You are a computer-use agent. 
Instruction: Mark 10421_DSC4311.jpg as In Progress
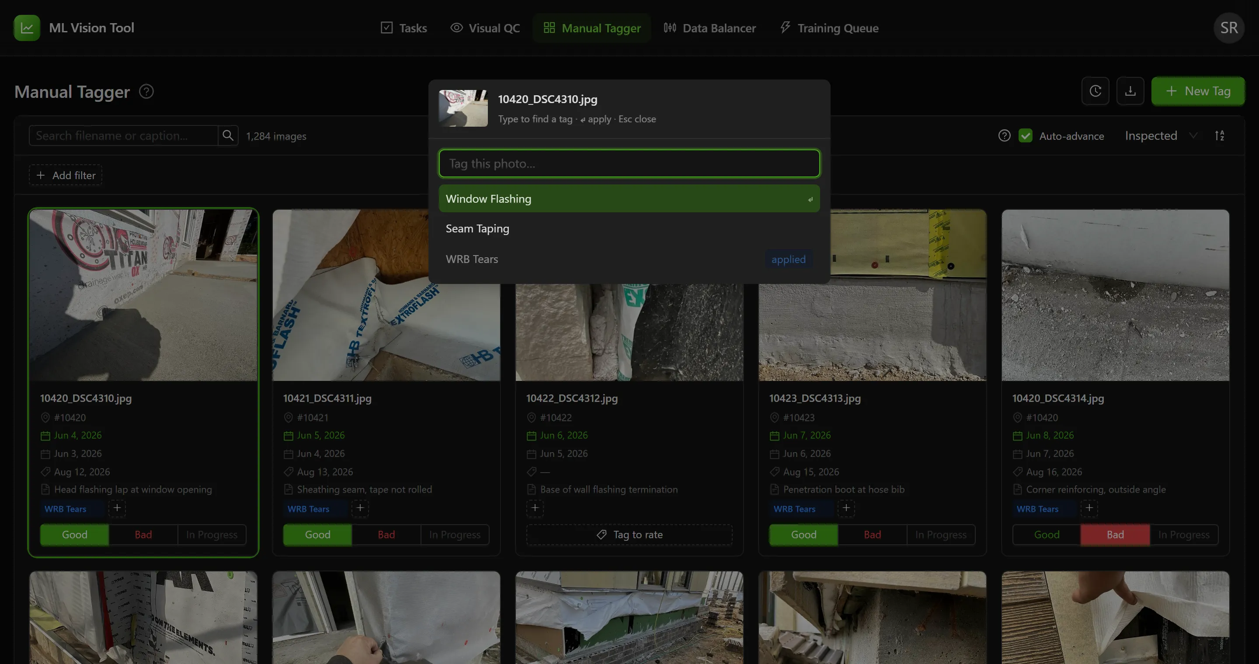click(x=455, y=534)
